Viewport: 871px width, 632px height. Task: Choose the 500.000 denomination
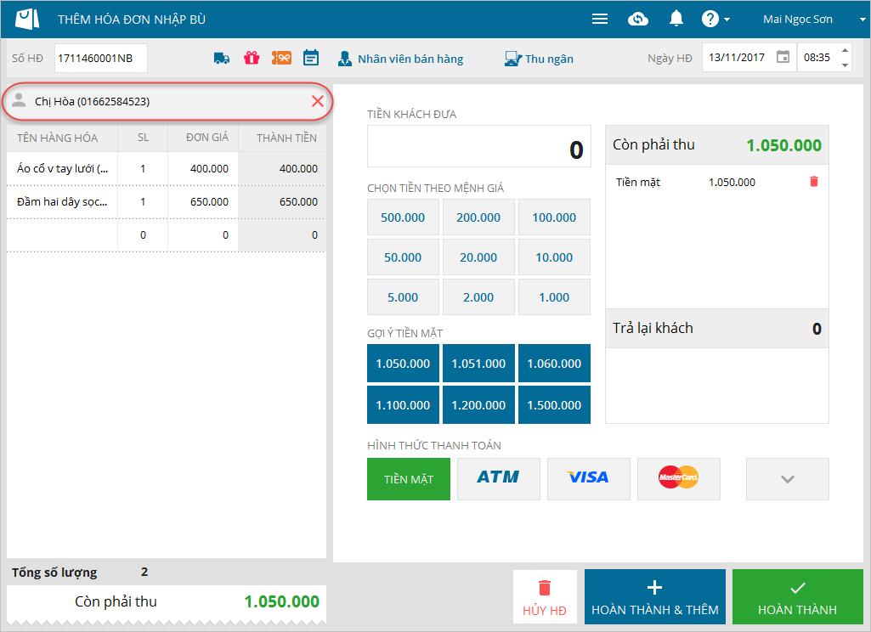click(403, 217)
